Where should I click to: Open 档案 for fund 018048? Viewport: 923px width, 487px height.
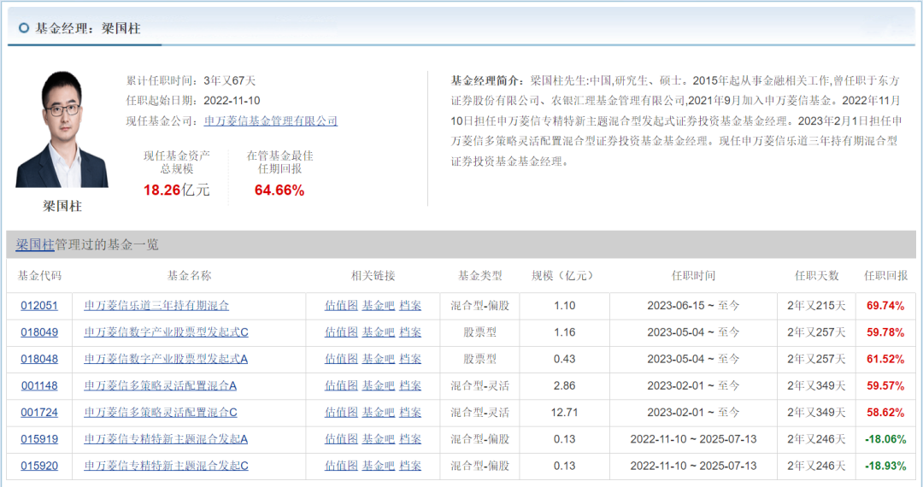tap(410, 359)
